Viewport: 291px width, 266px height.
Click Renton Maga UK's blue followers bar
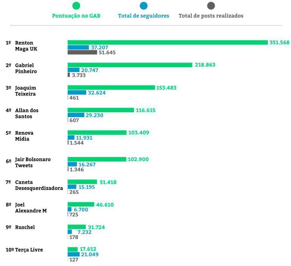[x=78, y=47]
